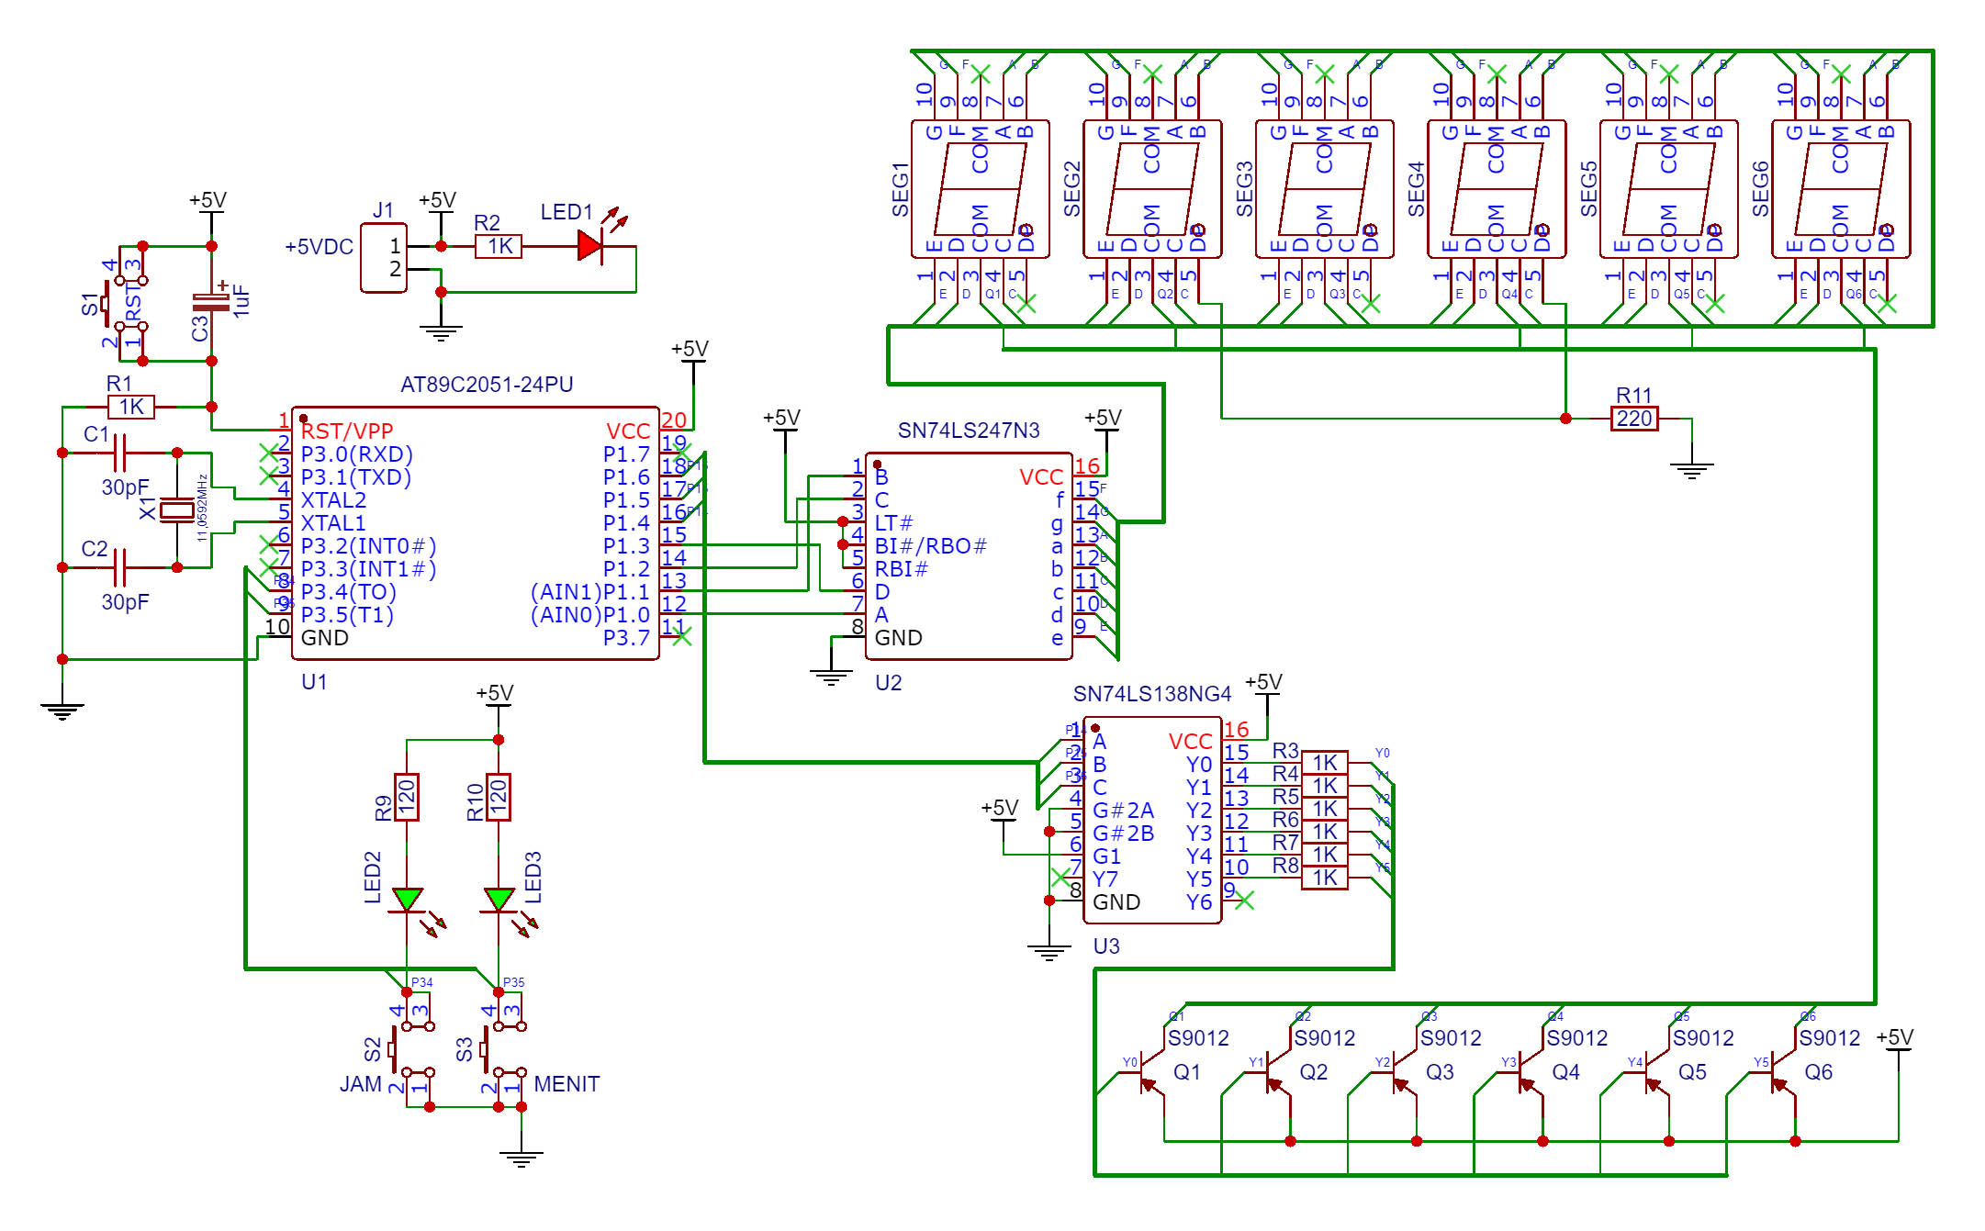Click the SEG1 seven-segment display
1985x1231 pixels.
coord(981,189)
